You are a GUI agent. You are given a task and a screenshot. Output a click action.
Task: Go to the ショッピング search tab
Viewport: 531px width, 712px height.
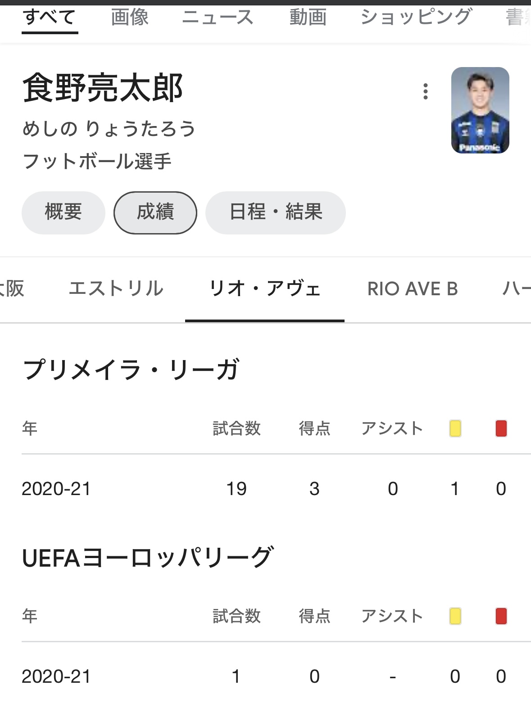tap(416, 18)
